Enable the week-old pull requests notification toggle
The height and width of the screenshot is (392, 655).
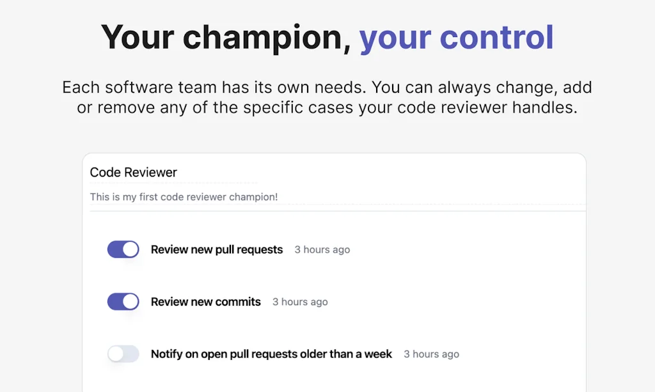(123, 354)
